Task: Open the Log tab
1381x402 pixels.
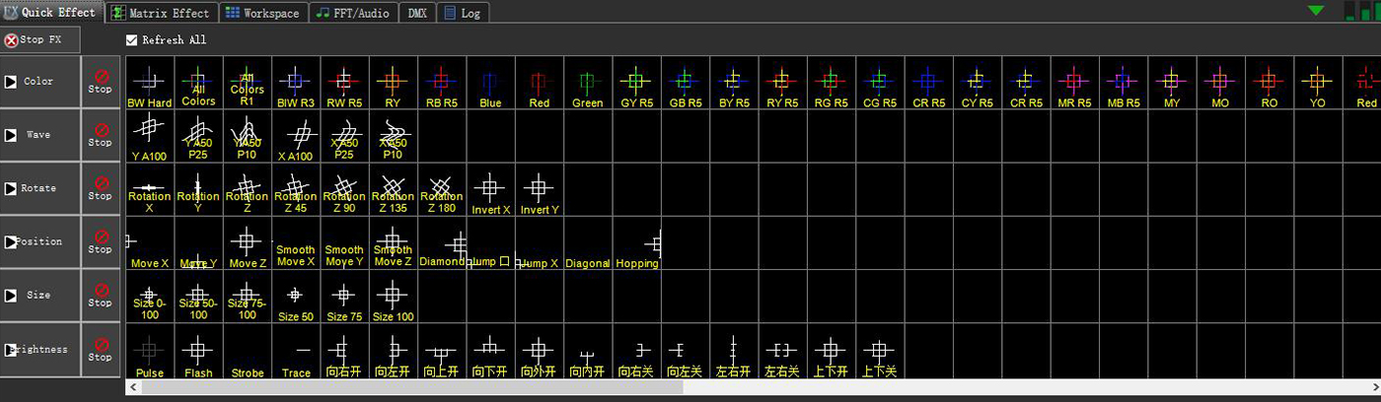Action: pyautogui.click(x=464, y=13)
